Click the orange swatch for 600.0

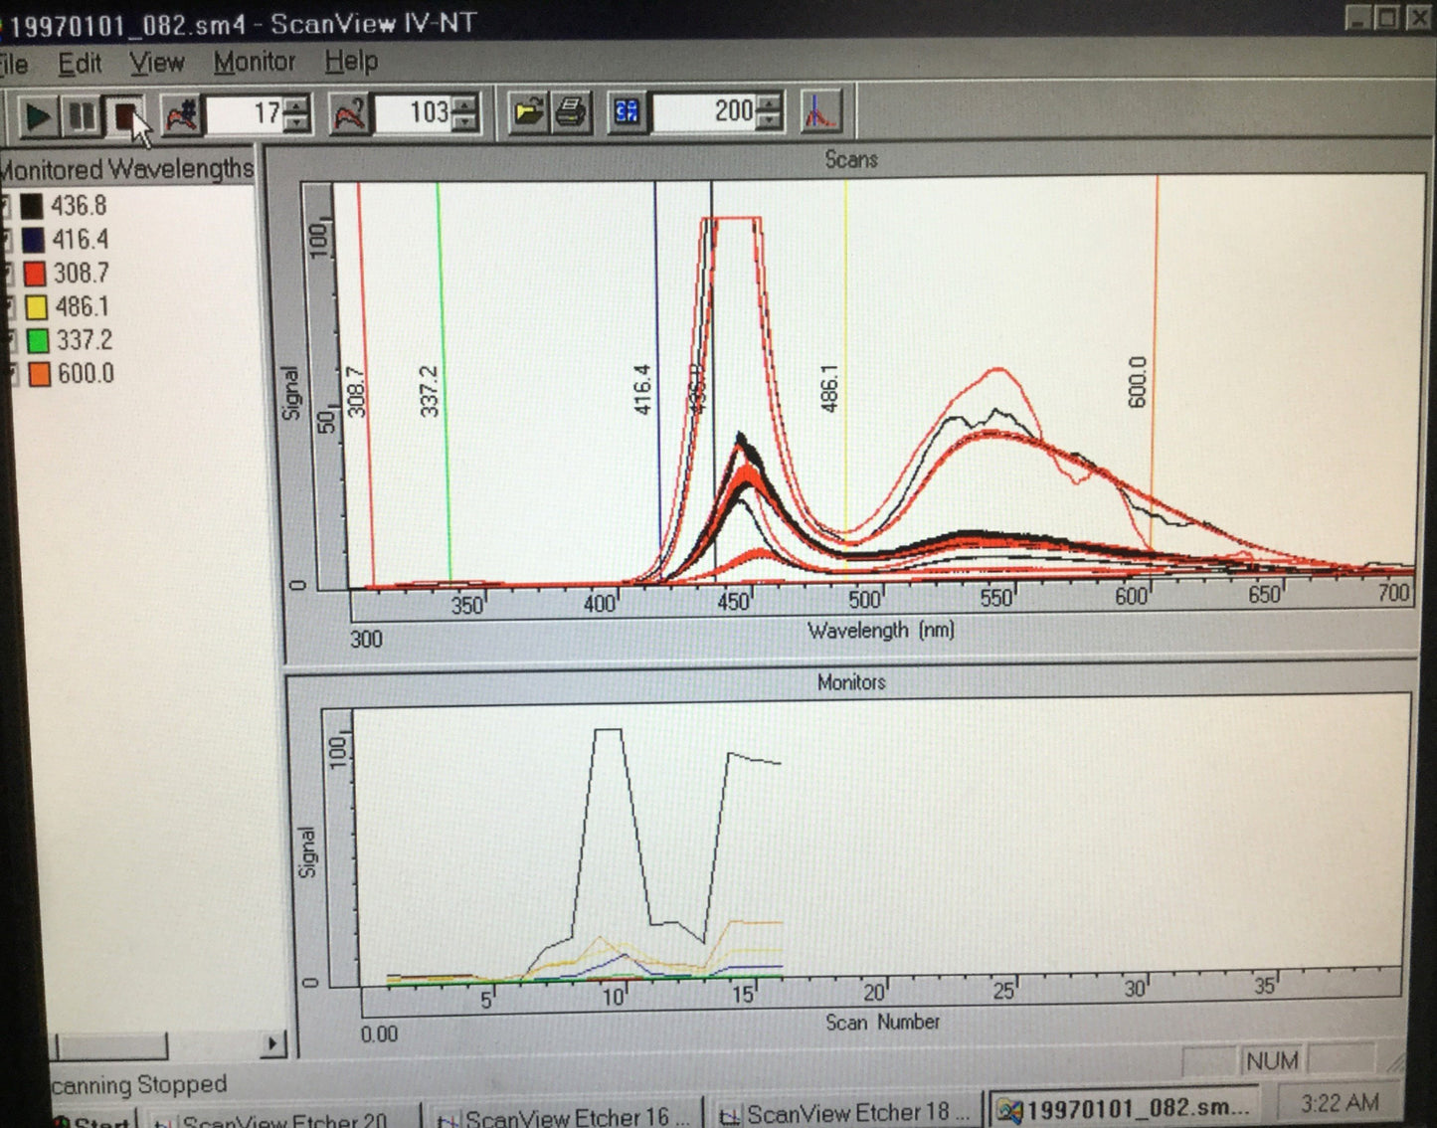[x=39, y=375]
